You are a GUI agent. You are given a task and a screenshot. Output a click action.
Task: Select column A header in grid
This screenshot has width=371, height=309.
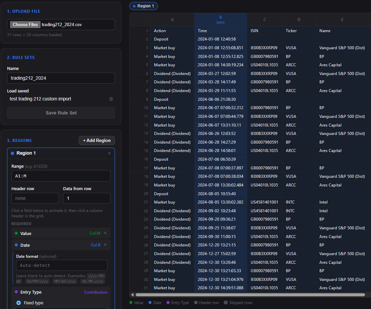point(172,20)
